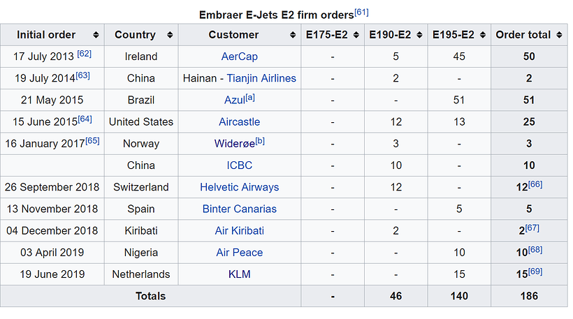This screenshot has width=573, height=319.
Task: Sort E190-E2 column arrows
Action: point(419,35)
